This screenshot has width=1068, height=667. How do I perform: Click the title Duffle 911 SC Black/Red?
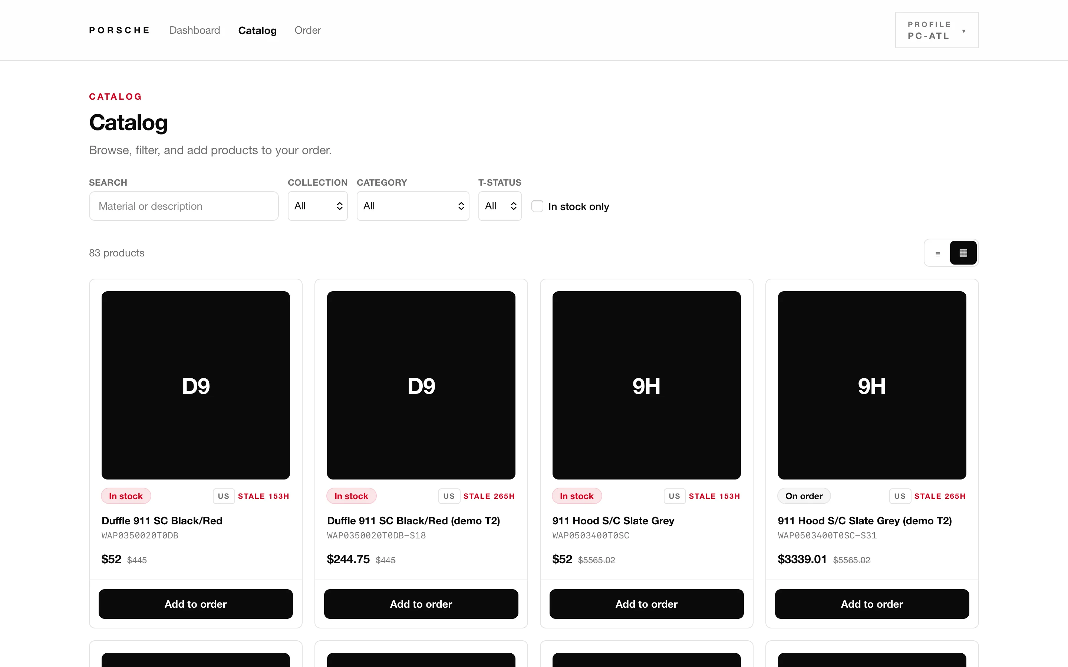click(162, 521)
